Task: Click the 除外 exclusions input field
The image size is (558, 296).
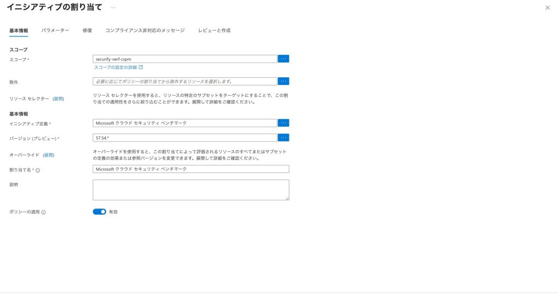Action: (x=185, y=81)
